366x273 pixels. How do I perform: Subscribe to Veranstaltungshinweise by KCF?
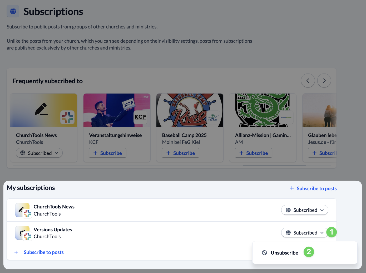coord(107,153)
